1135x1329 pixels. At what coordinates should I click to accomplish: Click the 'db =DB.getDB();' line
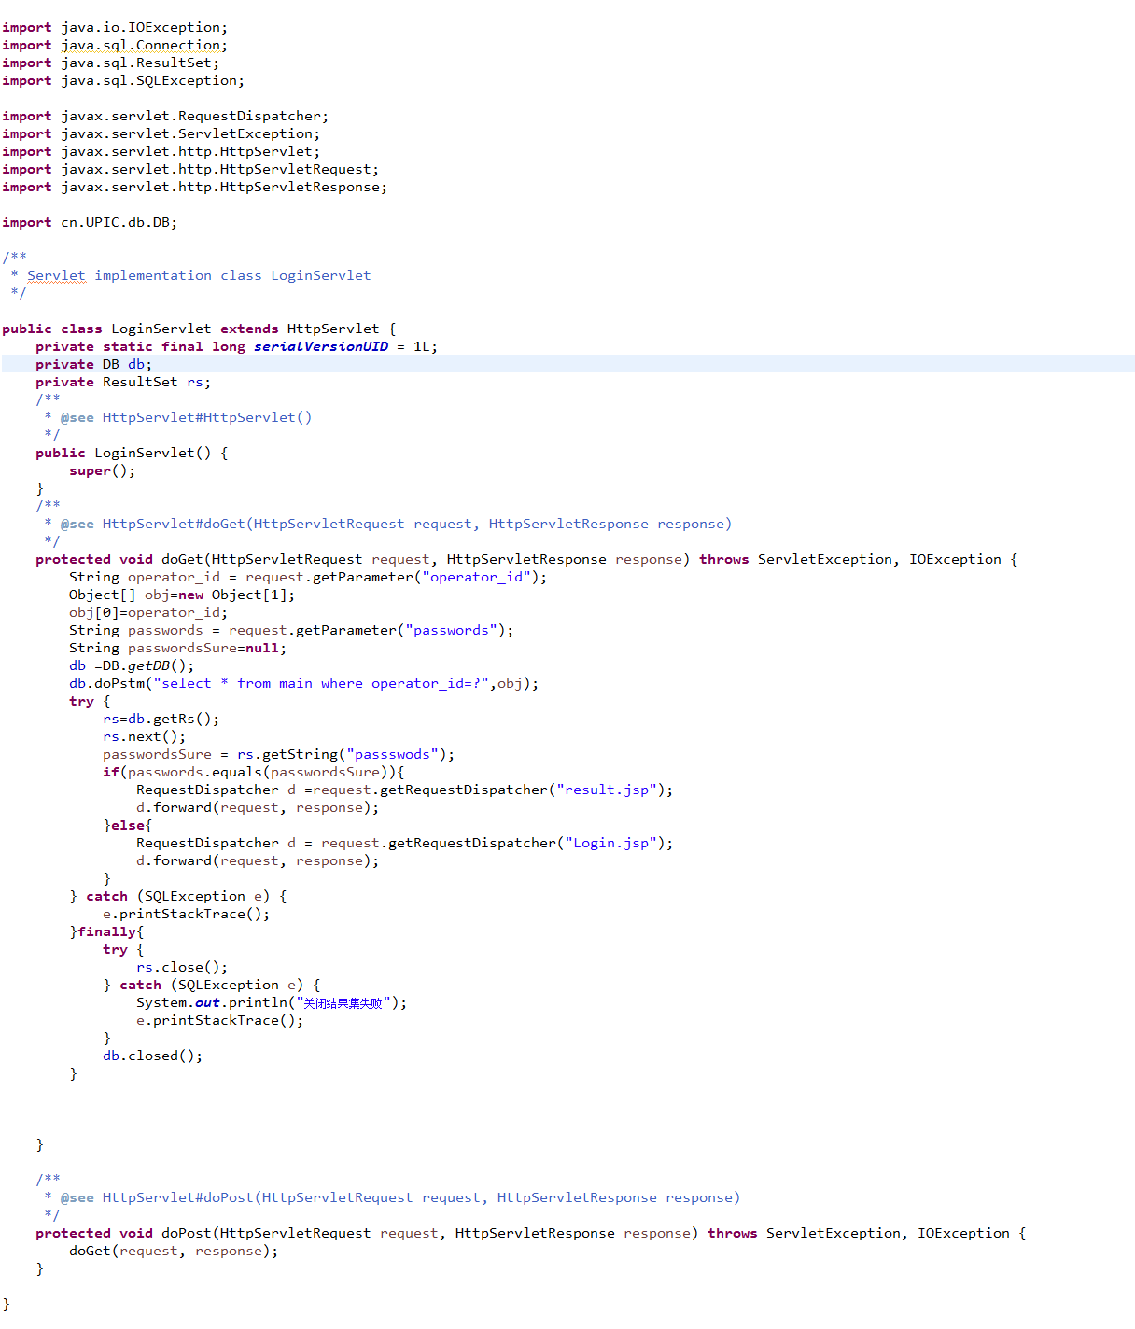click(132, 665)
